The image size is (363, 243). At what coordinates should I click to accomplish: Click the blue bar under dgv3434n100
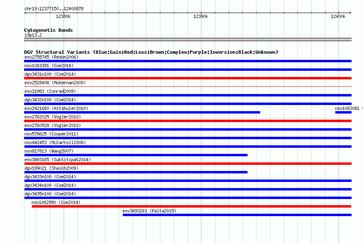coord(188,189)
